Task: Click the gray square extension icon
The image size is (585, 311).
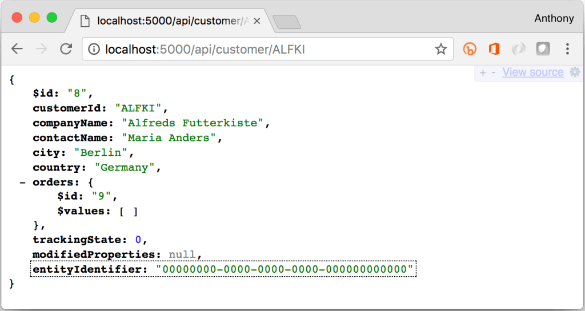Action: 543,49
